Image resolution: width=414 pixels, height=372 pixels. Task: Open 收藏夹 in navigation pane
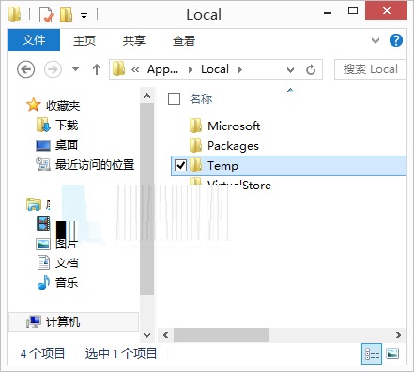[x=63, y=106]
